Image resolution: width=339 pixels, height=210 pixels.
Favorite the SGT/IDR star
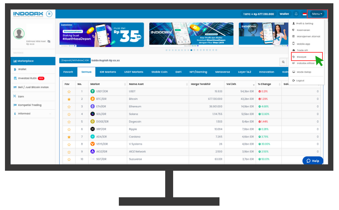tap(69, 159)
